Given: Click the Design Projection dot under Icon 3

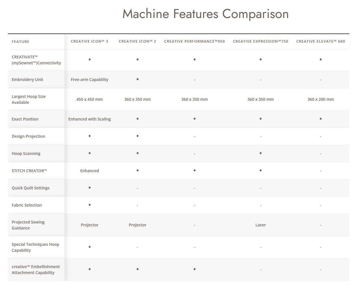Looking at the screenshot, I should (x=89, y=136).
